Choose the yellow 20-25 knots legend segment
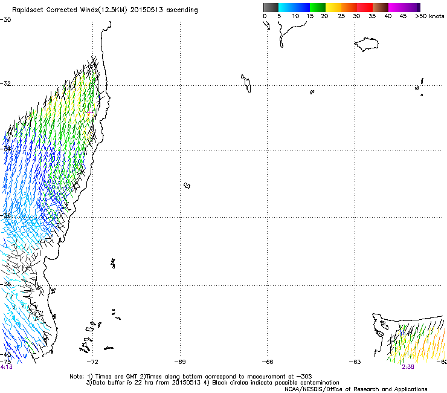447x393 pixels. pyautogui.click(x=333, y=7)
